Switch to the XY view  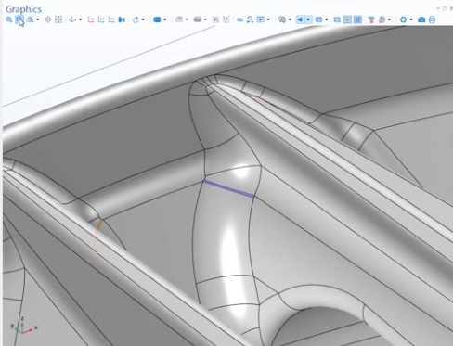click(91, 19)
